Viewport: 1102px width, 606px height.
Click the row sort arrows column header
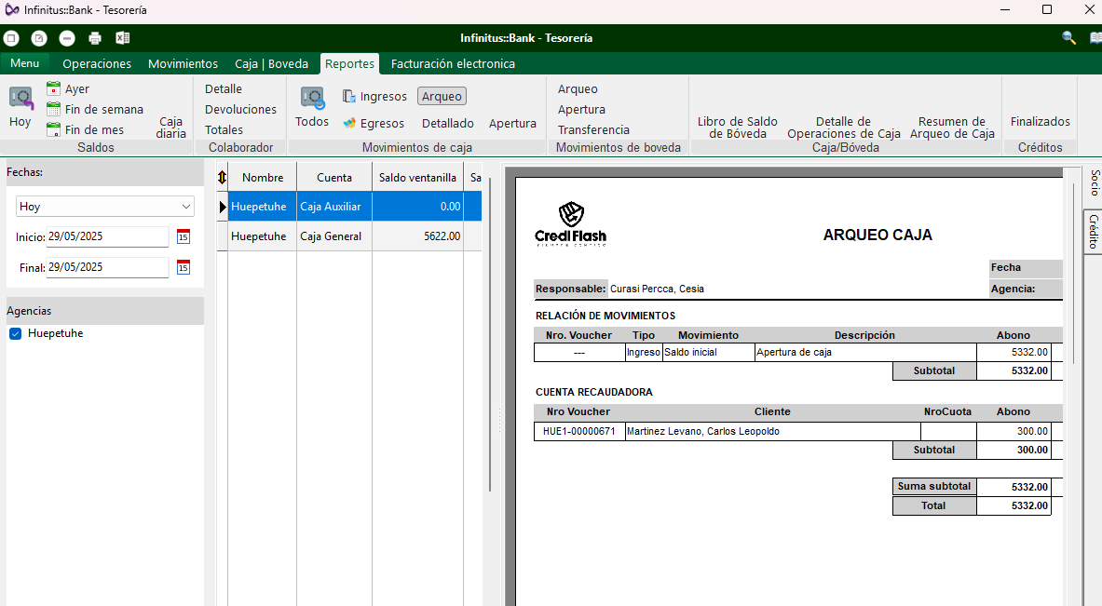(222, 178)
